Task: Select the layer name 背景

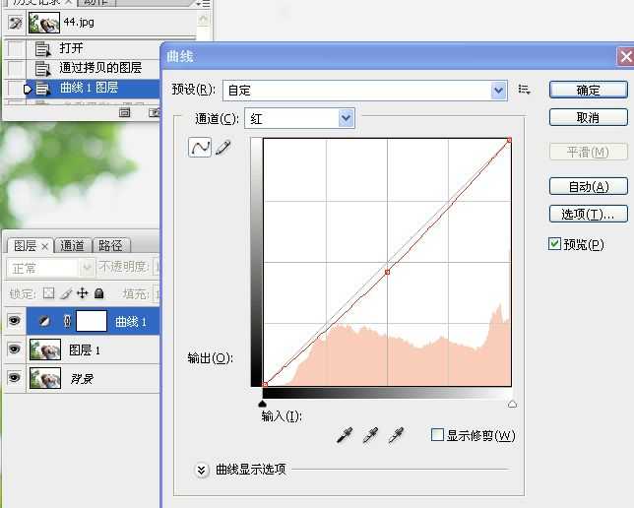Action: (x=82, y=379)
